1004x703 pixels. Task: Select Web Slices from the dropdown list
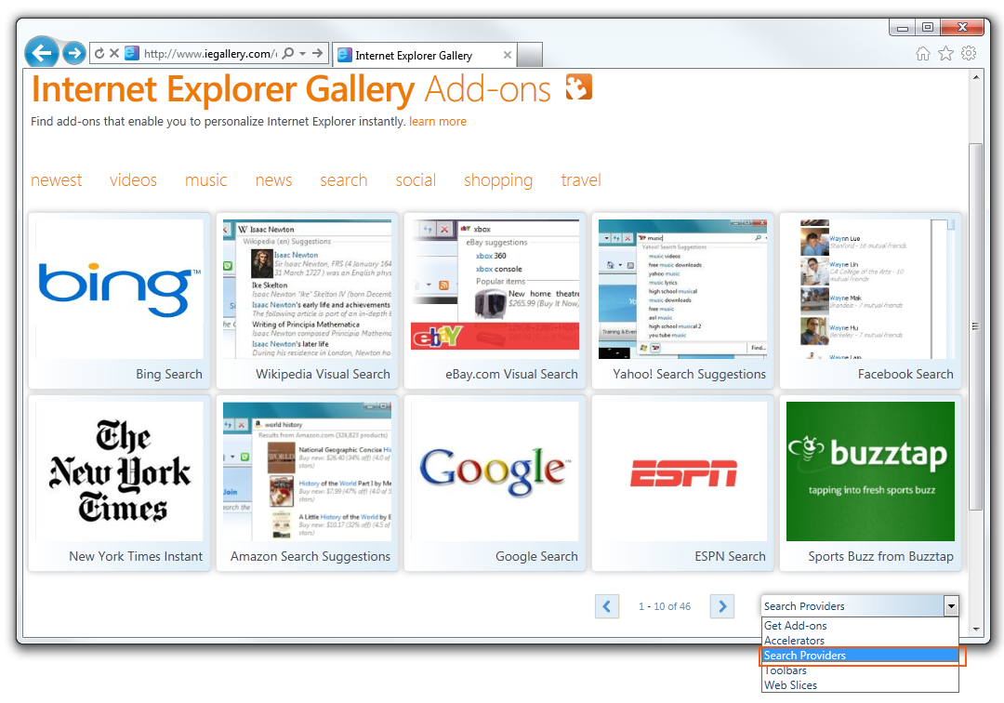[x=860, y=685]
